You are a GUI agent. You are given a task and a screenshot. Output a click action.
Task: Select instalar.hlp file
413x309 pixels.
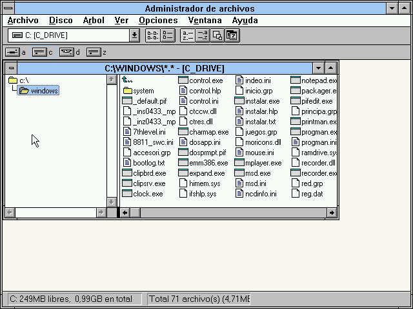(x=257, y=111)
